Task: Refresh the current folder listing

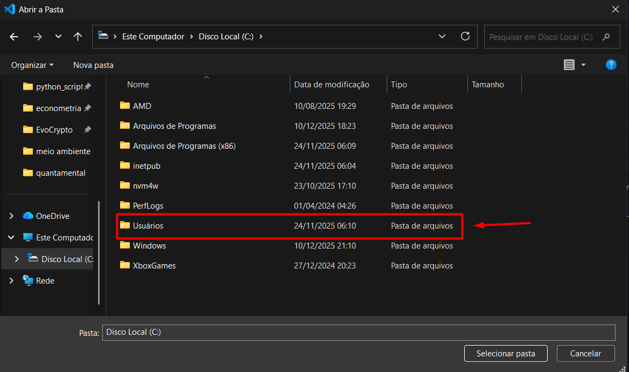Action: click(465, 37)
